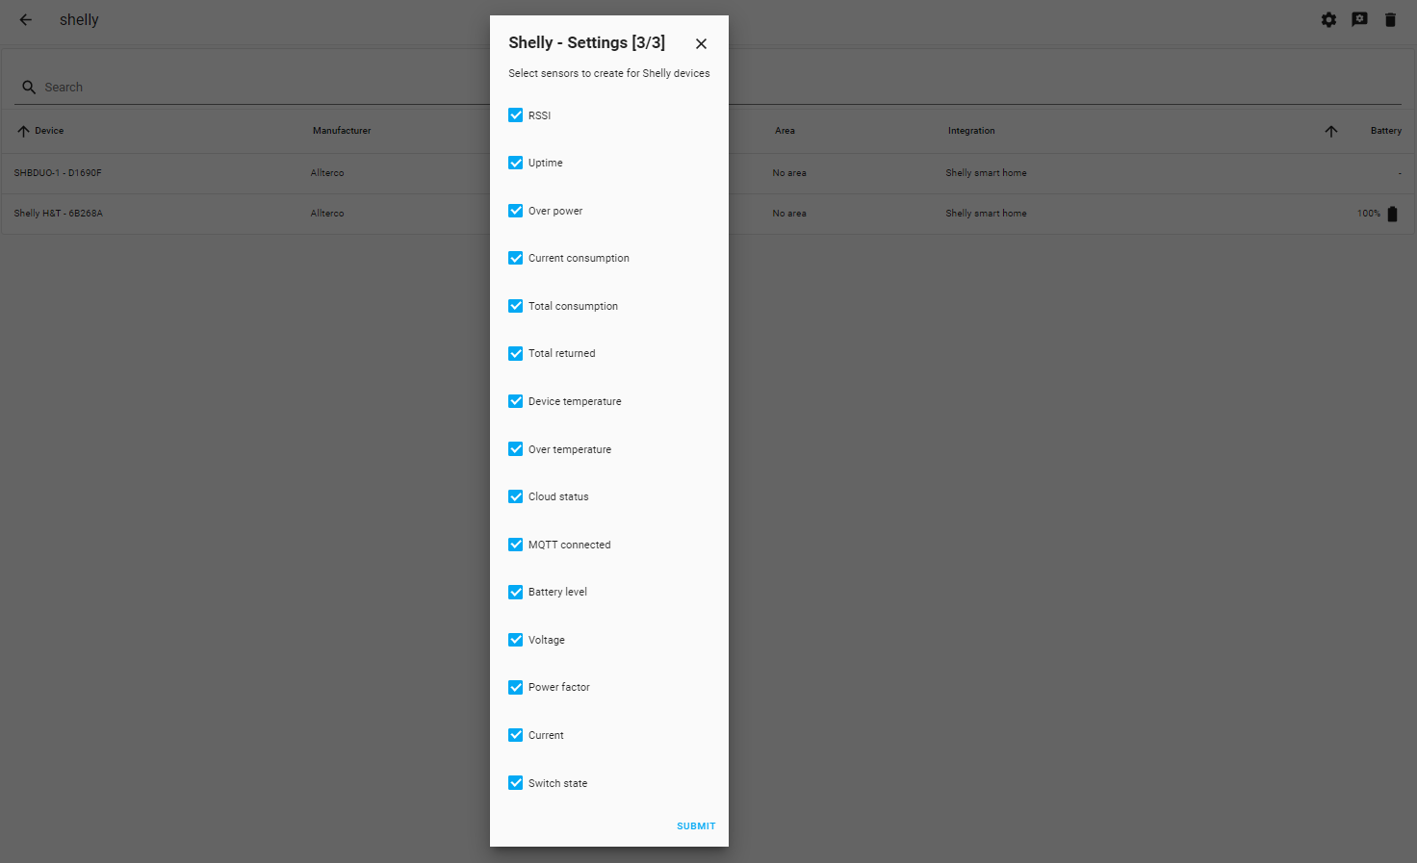Close the Shelly Settings dialog with the X
This screenshot has height=863, width=1417.
click(701, 43)
